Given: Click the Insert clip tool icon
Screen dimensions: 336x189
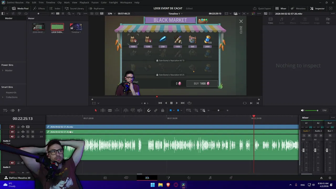Looking at the screenshot, I should (x=126, y=111).
